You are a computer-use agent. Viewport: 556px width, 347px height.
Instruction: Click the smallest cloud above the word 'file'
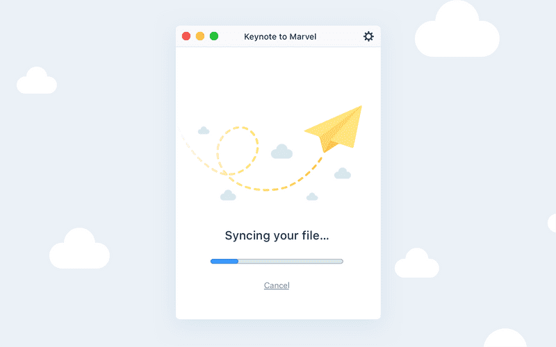(312, 197)
